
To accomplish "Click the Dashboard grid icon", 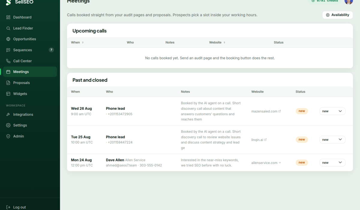I will [8, 17].
